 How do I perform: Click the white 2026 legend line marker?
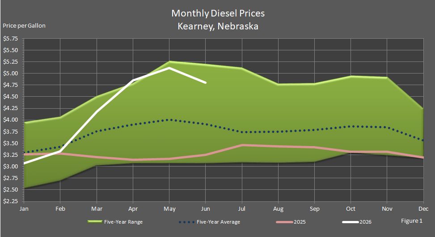tap(351, 222)
